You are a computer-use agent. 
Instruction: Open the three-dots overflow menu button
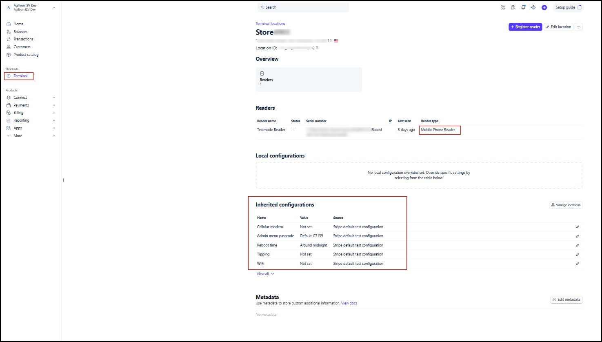578,27
